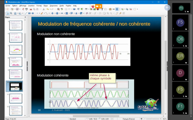Select the Block arrows tool
The width and height of the screenshot is (193, 120).
62,13
